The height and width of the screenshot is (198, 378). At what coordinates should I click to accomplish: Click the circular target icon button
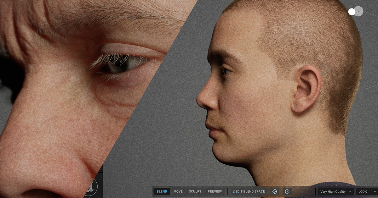(287, 191)
